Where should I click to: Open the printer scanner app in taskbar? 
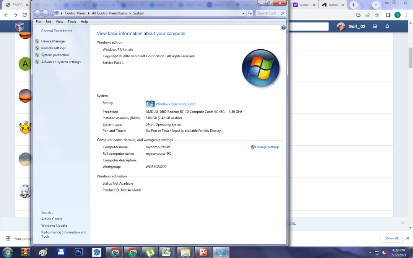click(61, 252)
